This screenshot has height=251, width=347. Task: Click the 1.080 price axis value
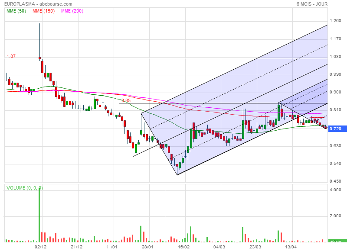point(335,57)
